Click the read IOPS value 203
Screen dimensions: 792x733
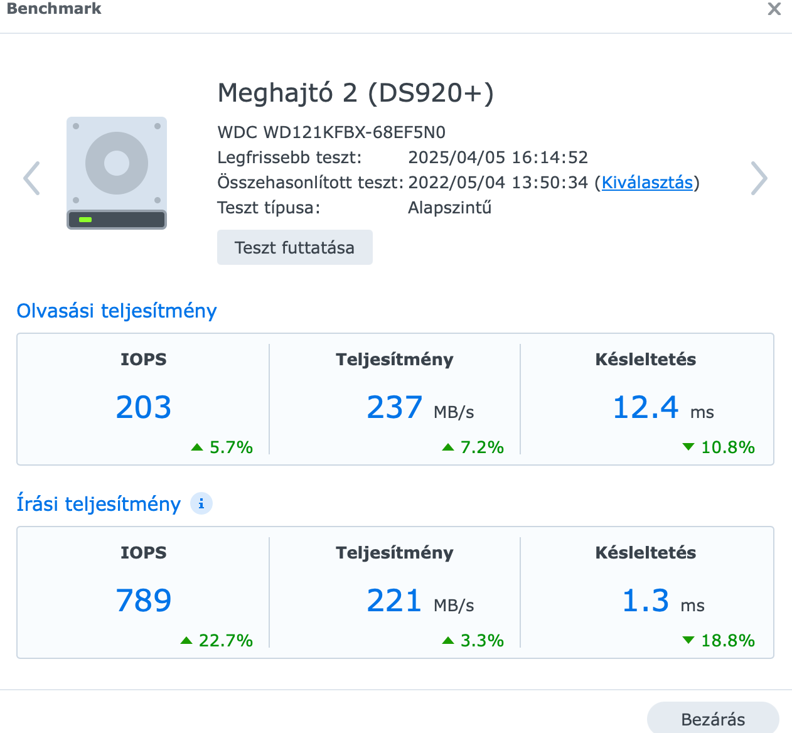[x=144, y=407]
